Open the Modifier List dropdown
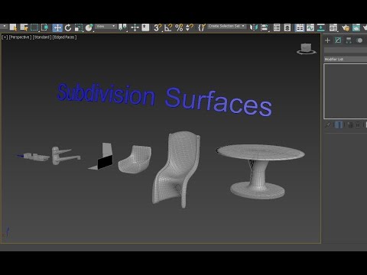This screenshot has width=367, height=275. click(346, 59)
